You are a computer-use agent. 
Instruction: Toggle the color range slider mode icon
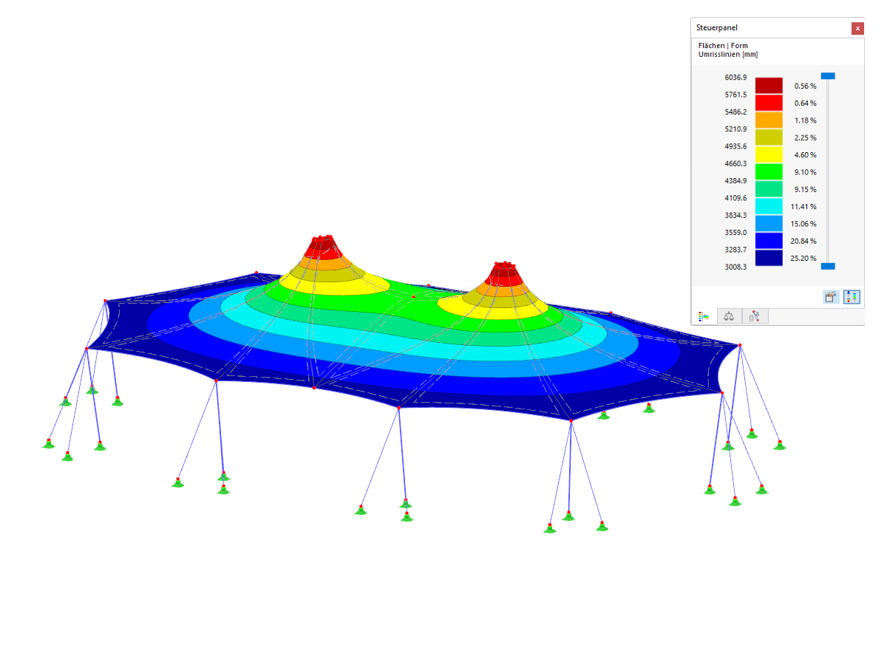coord(852,296)
